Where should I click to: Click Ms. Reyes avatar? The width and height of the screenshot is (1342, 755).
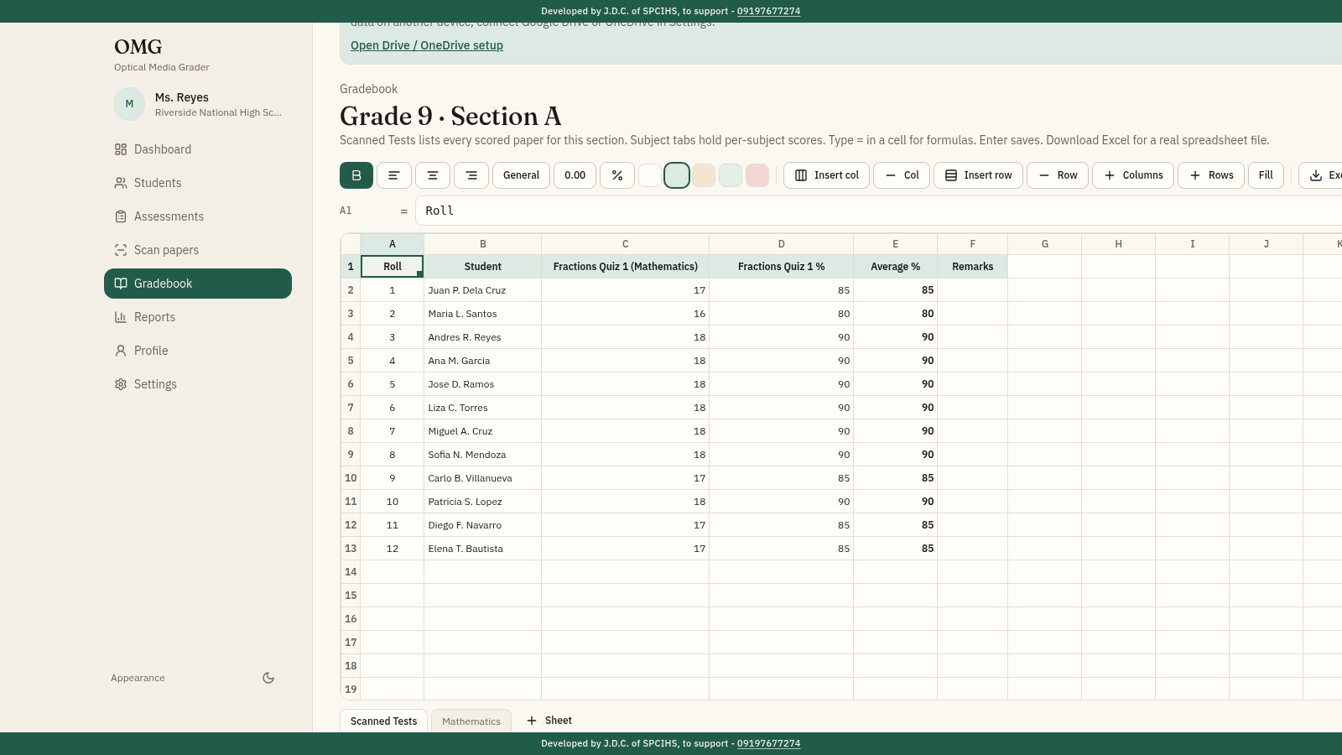(x=129, y=104)
